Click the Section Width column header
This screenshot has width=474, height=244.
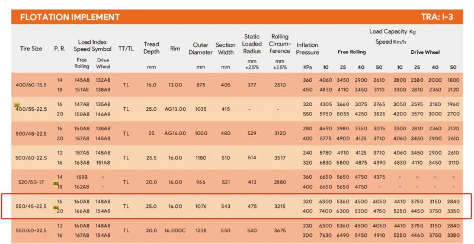click(x=226, y=49)
